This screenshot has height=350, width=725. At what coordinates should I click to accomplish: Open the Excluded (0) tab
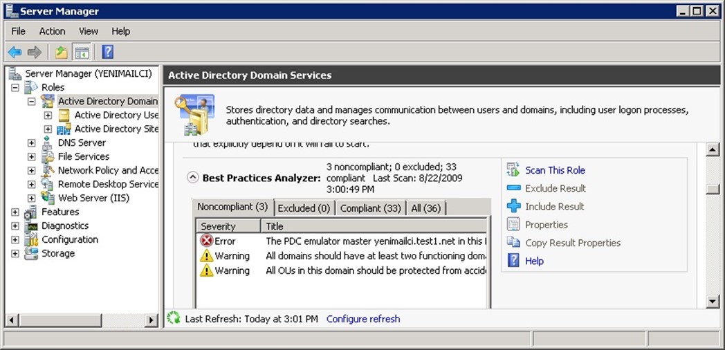(304, 208)
